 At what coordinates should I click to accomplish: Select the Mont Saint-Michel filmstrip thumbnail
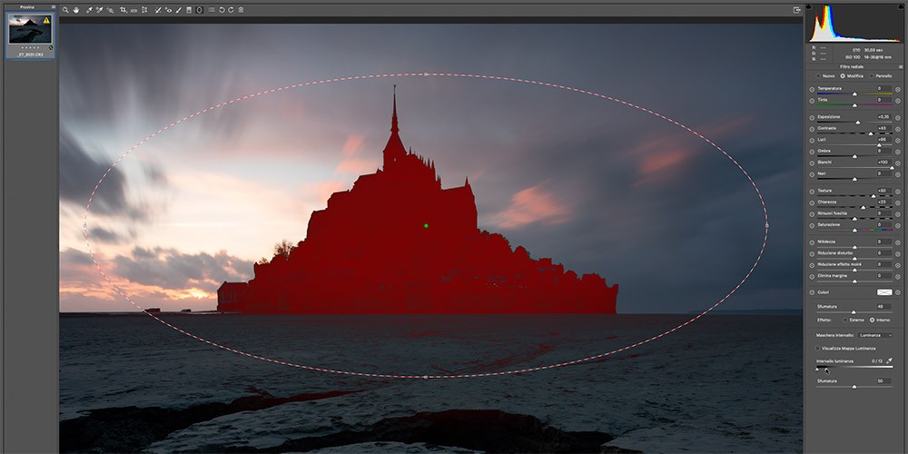coord(30,31)
